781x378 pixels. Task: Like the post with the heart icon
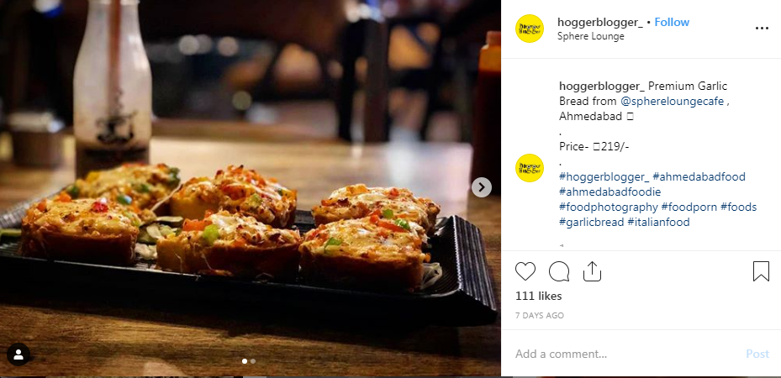[525, 271]
